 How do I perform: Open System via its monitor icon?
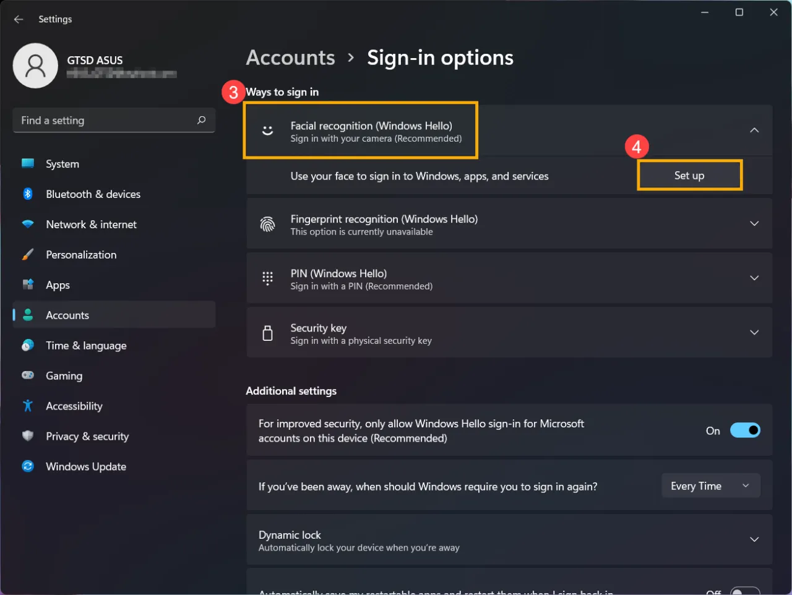[x=28, y=163]
